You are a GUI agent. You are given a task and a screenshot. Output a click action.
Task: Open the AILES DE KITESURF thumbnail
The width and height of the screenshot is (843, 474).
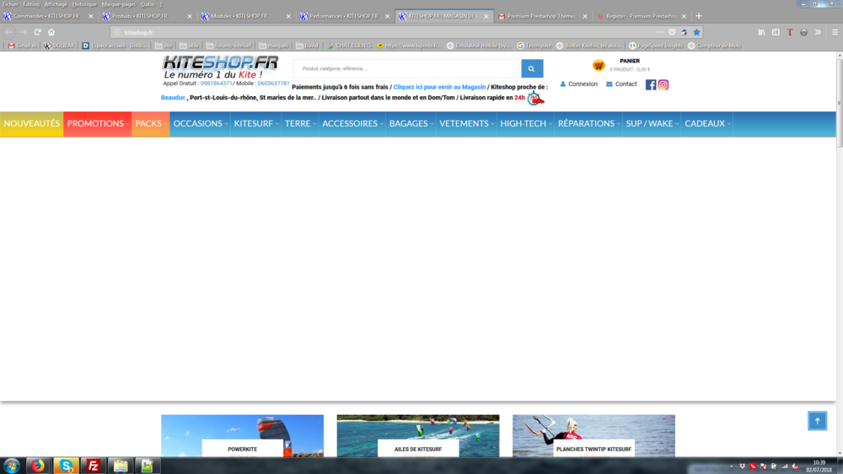tap(418, 436)
